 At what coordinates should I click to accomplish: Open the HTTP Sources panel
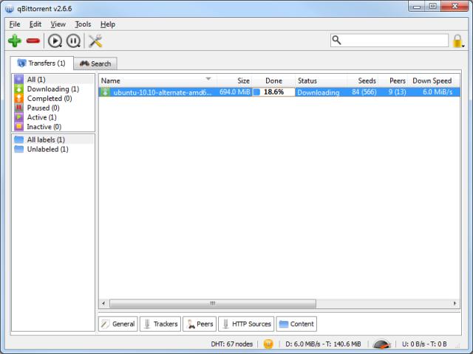pos(245,324)
